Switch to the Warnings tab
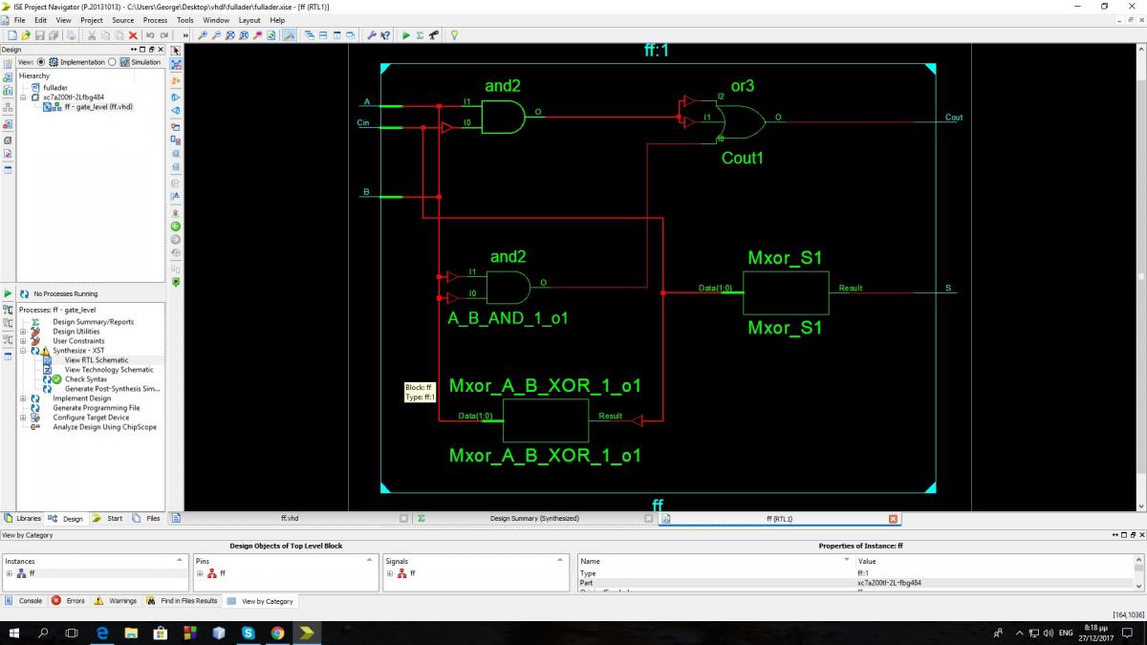 (x=117, y=601)
